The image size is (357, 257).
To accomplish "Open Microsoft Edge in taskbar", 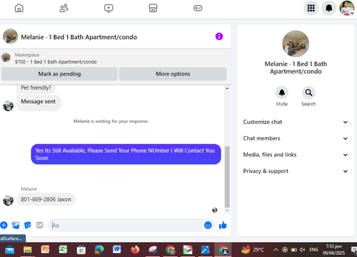I will pyautogui.click(x=99, y=250).
